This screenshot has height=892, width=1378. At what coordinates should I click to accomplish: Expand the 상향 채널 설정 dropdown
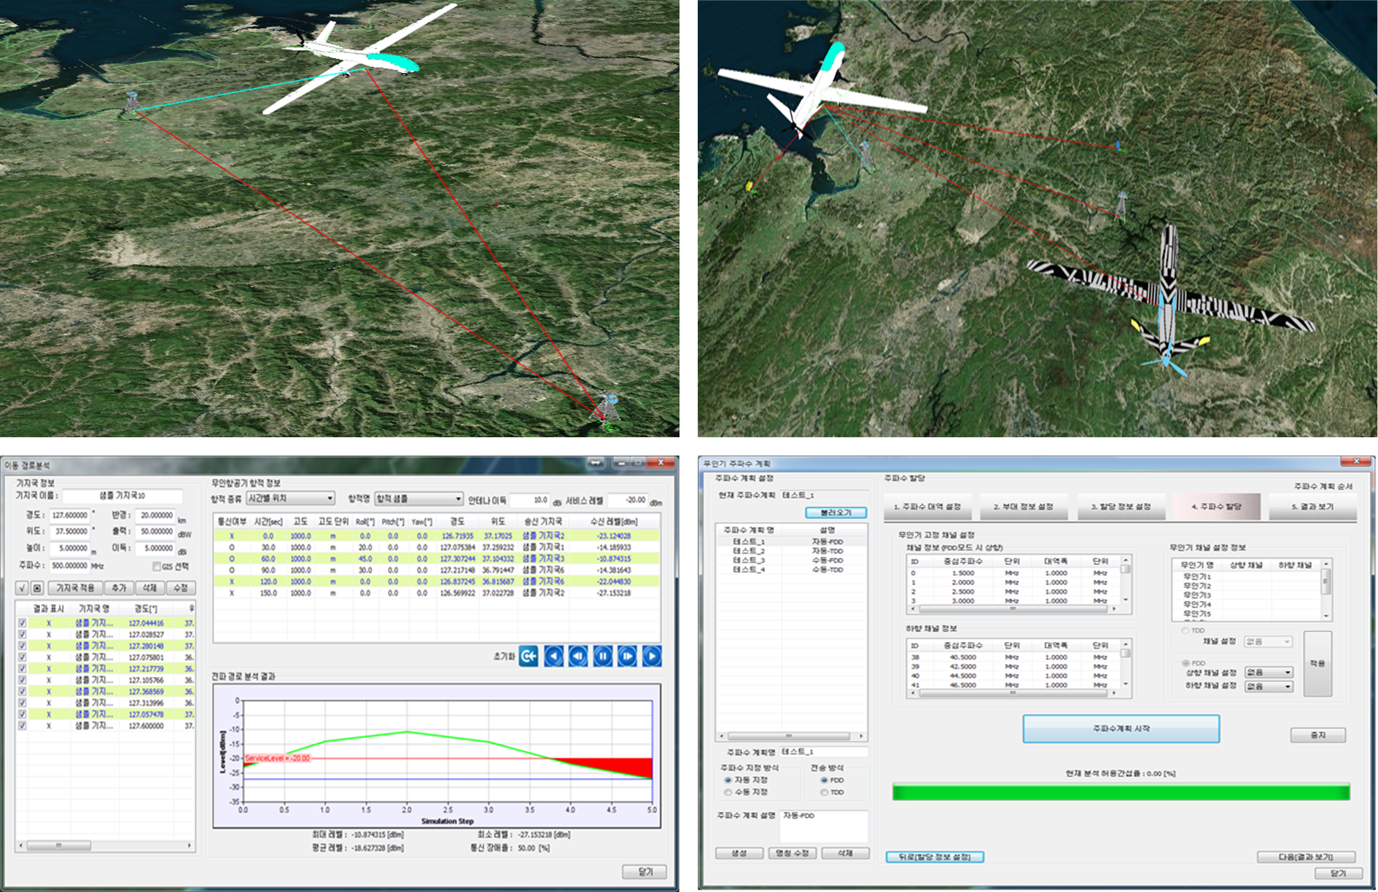coord(1269,672)
